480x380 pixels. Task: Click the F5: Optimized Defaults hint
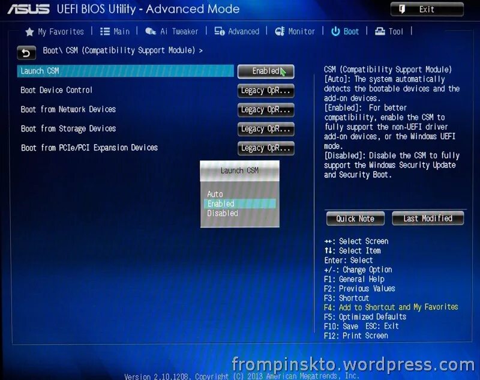click(365, 316)
